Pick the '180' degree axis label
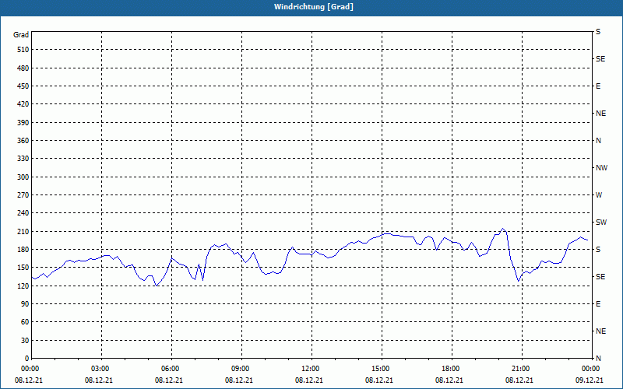The height and width of the screenshot is (389, 623). 23,250
